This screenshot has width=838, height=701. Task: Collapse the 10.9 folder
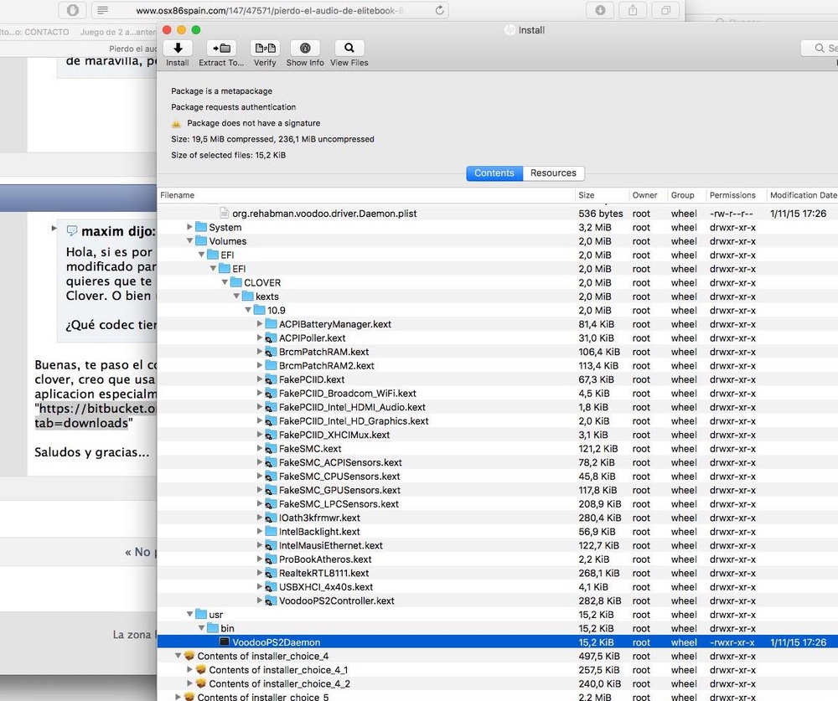click(248, 310)
